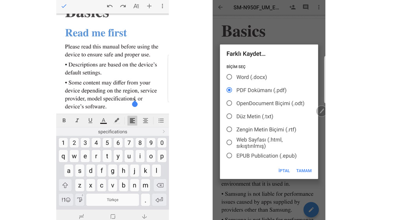
Task: Center align the text
Action: click(x=145, y=121)
